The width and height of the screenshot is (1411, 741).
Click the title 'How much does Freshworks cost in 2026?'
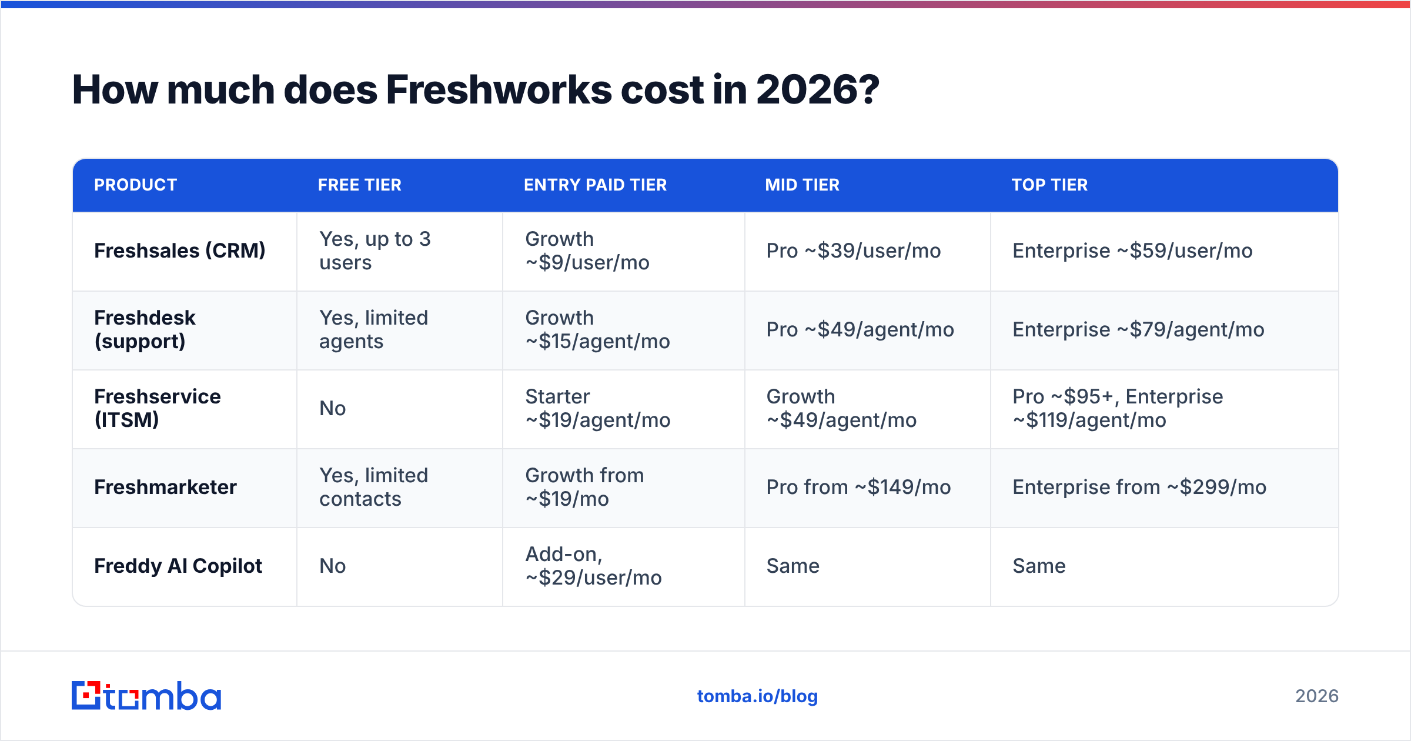point(476,89)
